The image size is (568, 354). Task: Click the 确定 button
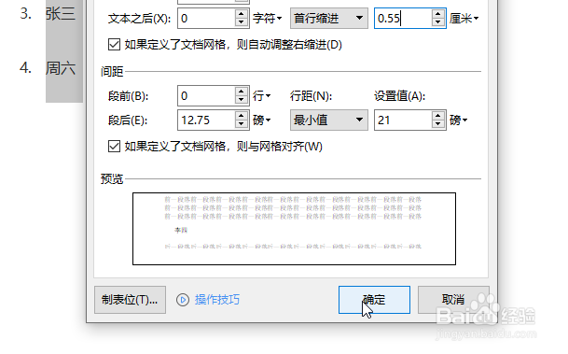(x=374, y=300)
